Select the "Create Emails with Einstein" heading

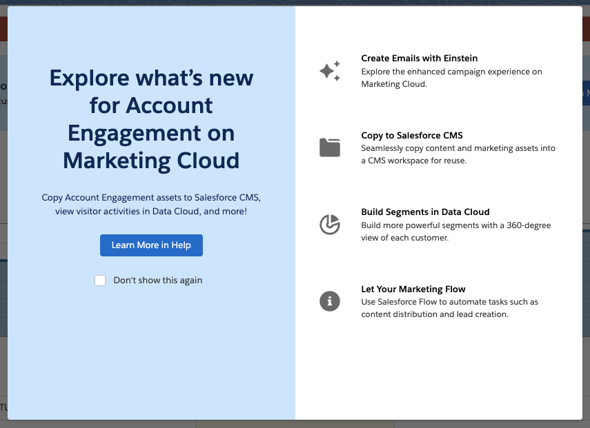pos(419,59)
